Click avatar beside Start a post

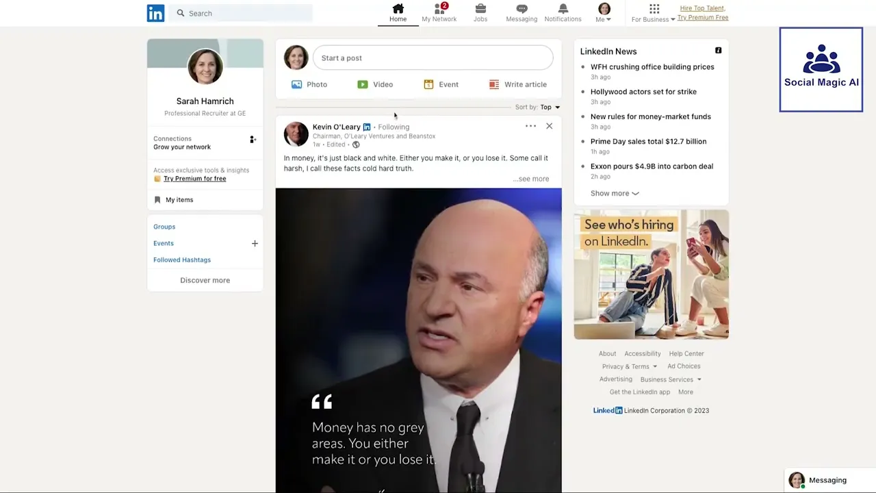[296, 58]
